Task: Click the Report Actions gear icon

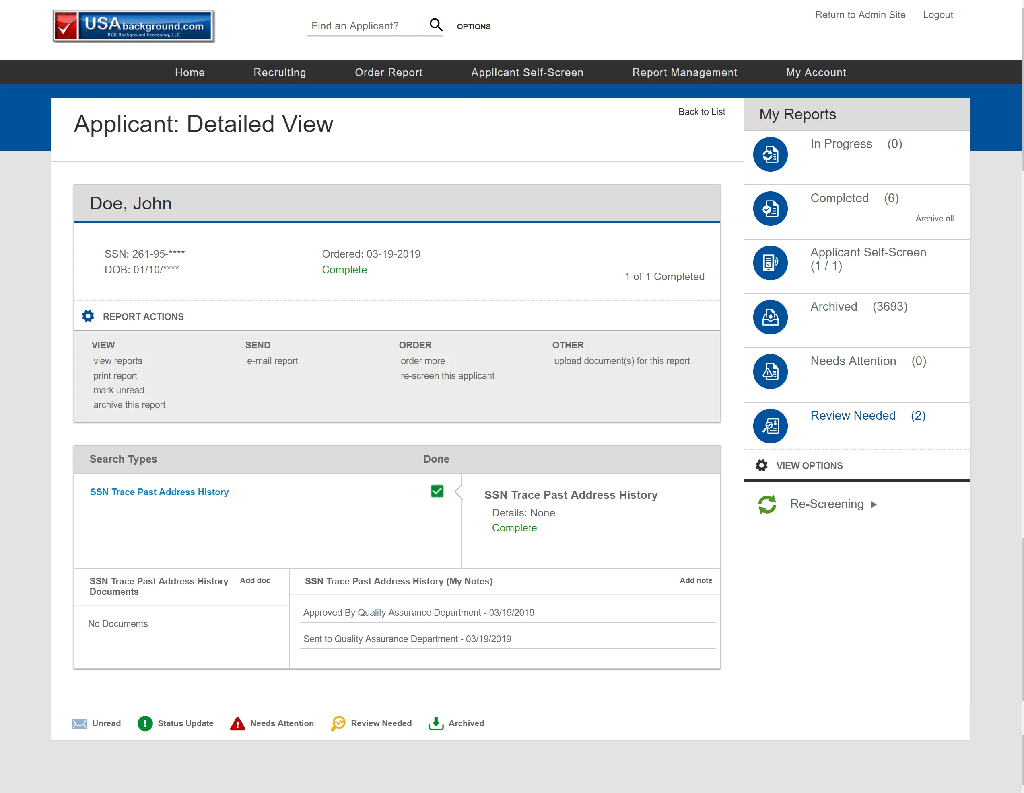Action: (88, 316)
